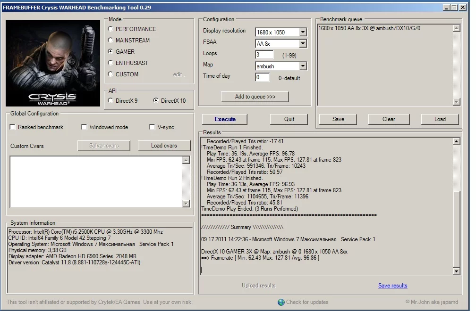The image size is (476, 311).
Task: Expand the FSAA dropdown list
Action: 303,44
